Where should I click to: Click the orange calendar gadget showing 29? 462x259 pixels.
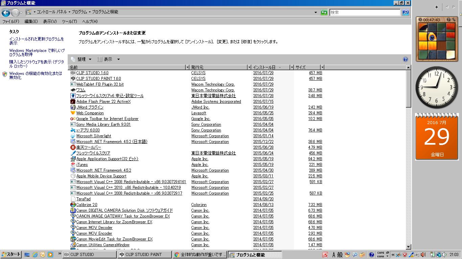pos(437,137)
